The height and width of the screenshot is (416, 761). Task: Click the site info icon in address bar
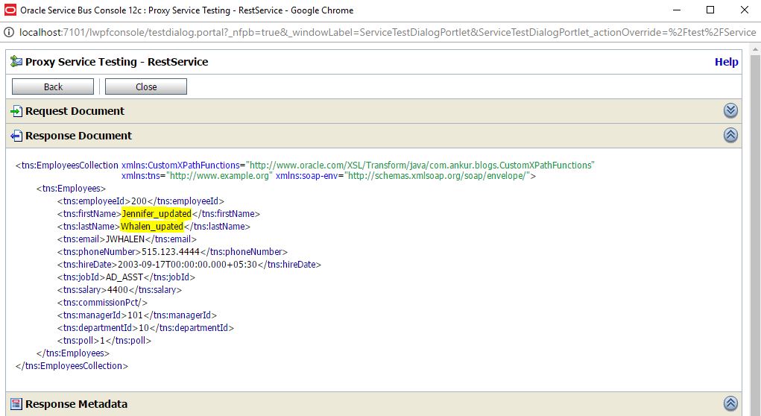(9, 33)
